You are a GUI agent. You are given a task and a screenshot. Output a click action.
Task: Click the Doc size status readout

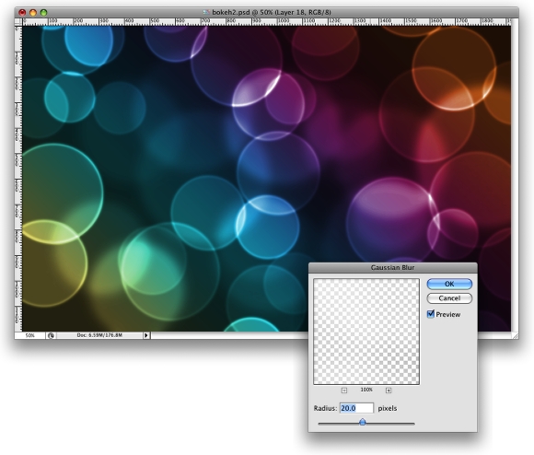99,335
